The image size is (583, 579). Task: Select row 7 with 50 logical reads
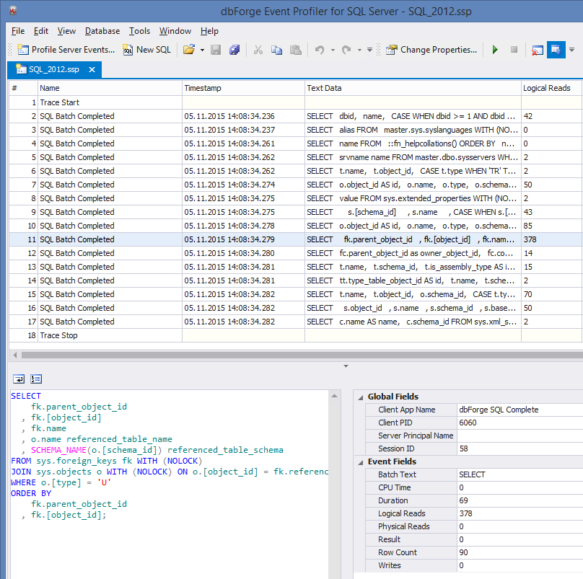296,185
